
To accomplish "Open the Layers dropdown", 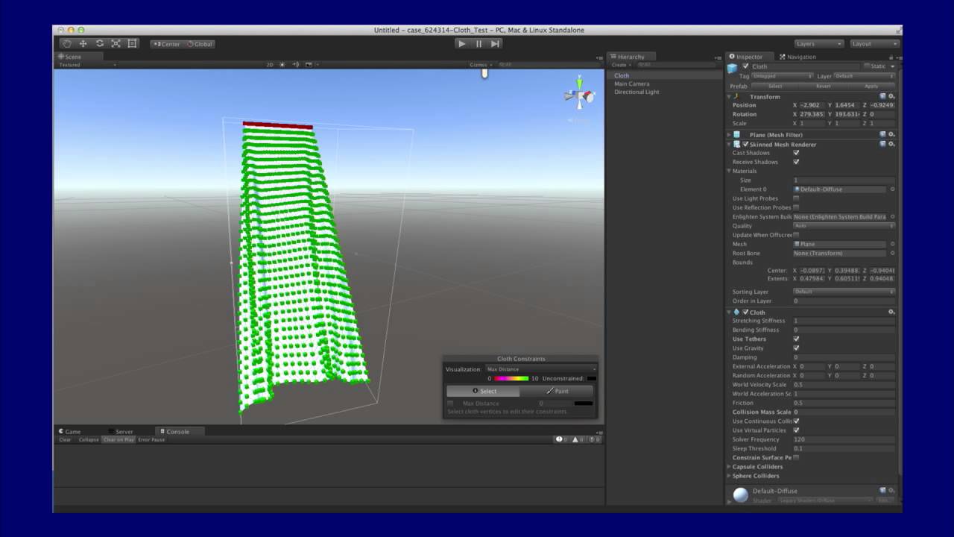I will pyautogui.click(x=818, y=44).
